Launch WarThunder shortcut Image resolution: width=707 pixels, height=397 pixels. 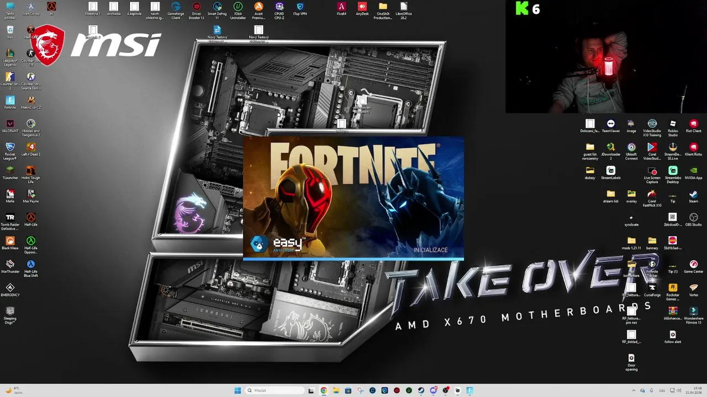[x=10, y=267]
